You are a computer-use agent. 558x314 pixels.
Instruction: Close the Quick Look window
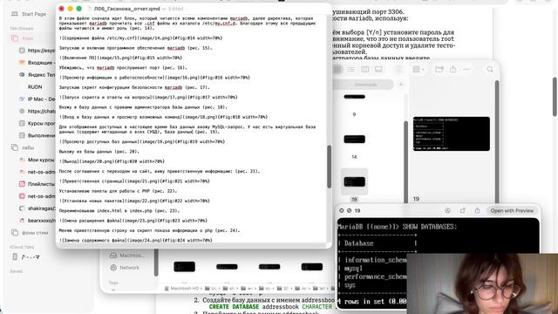point(341,211)
